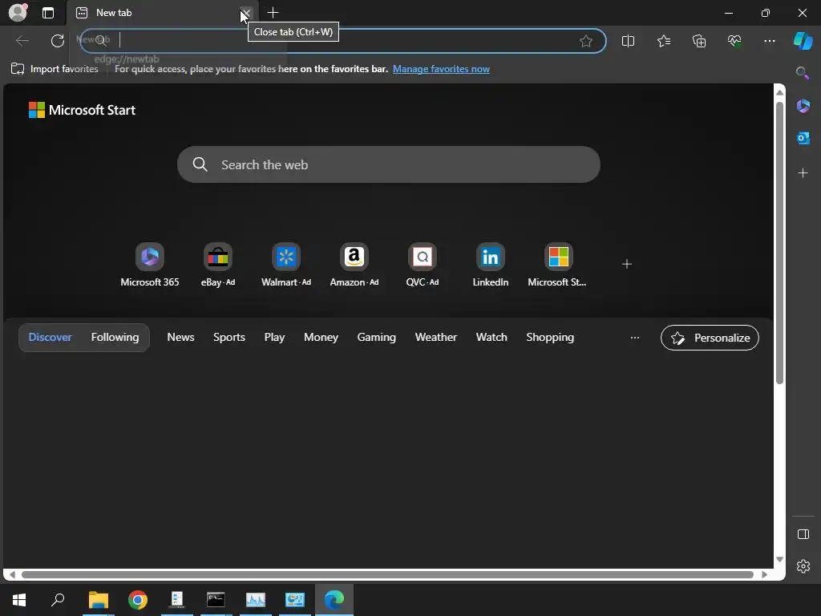Open Browser essentials heart icon
The image size is (821, 616).
pyautogui.click(x=734, y=41)
